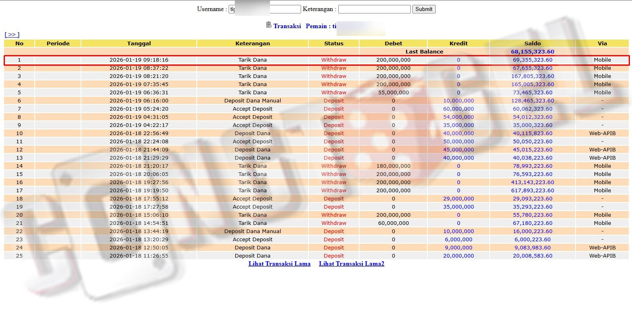Open the Lihat Transaksi Lama2 link

[x=351, y=264]
